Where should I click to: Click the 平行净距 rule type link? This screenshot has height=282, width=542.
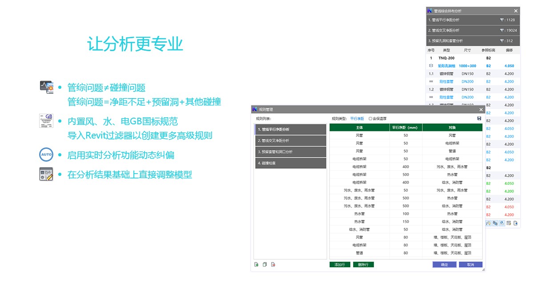tap(357, 119)
